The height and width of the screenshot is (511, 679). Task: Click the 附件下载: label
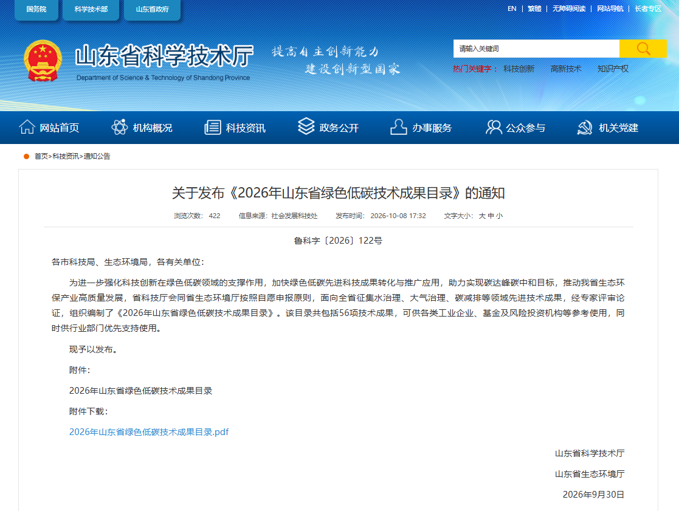88,411
